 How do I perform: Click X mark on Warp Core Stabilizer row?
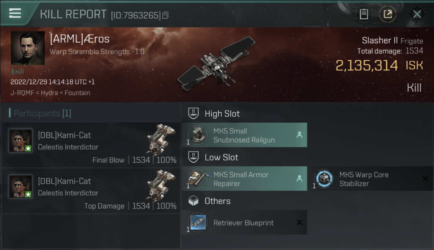(425, 179)
